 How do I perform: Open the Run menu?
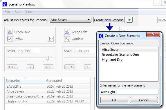click(17, 12)
